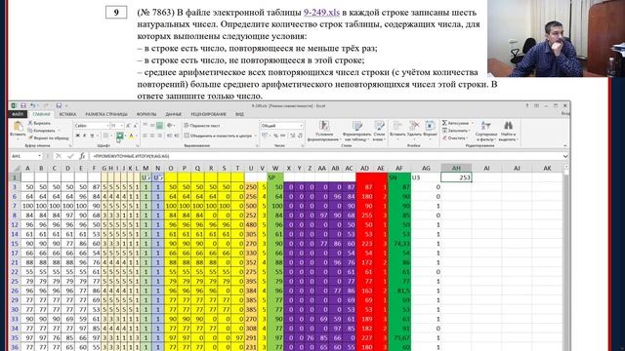This screenshot has height=351, width=625.
Task: Open the РЕЦЕНЗИРОВАНИЕ ribbon tab
Action: [x=208, y=114]
